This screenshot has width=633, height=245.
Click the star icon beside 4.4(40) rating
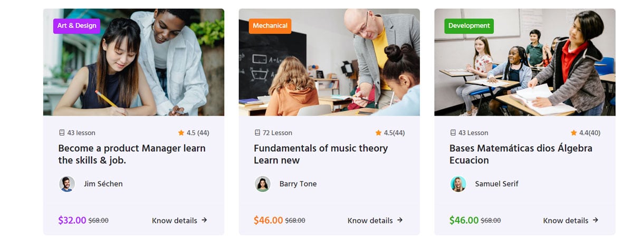click(x=573, y=133)
